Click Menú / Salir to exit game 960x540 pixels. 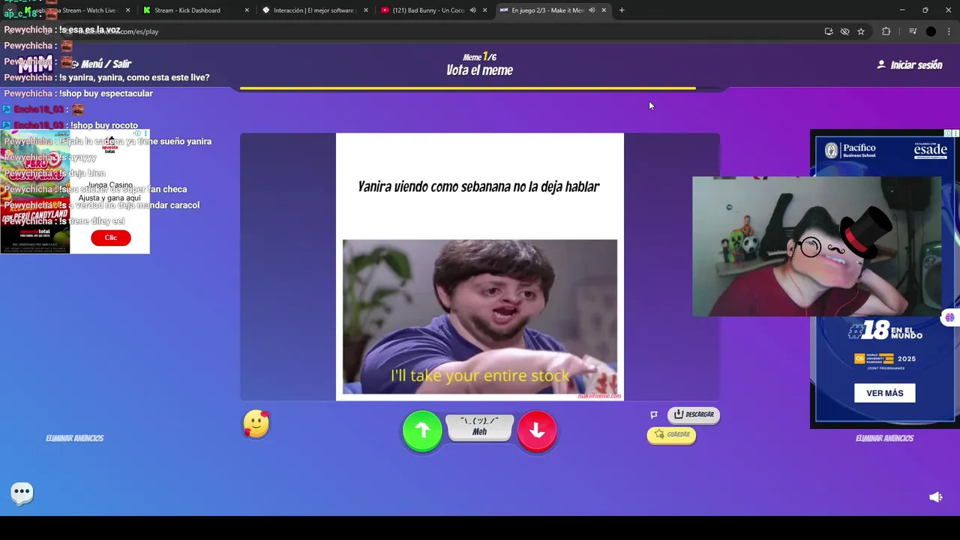pos(100,64)
